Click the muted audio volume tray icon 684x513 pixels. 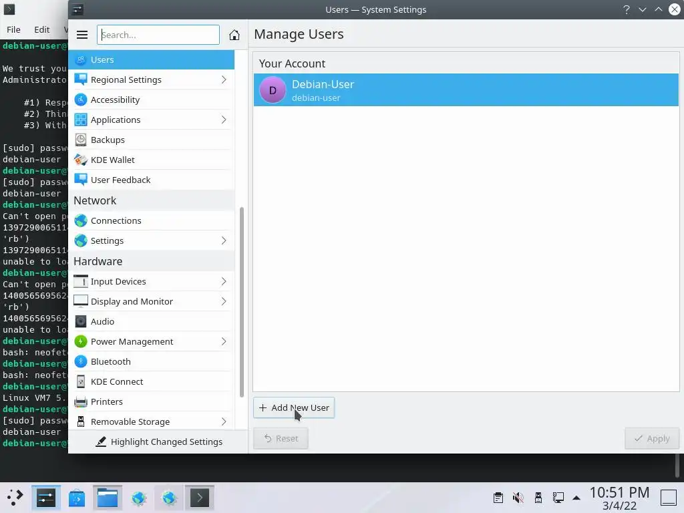coord(518,498)
